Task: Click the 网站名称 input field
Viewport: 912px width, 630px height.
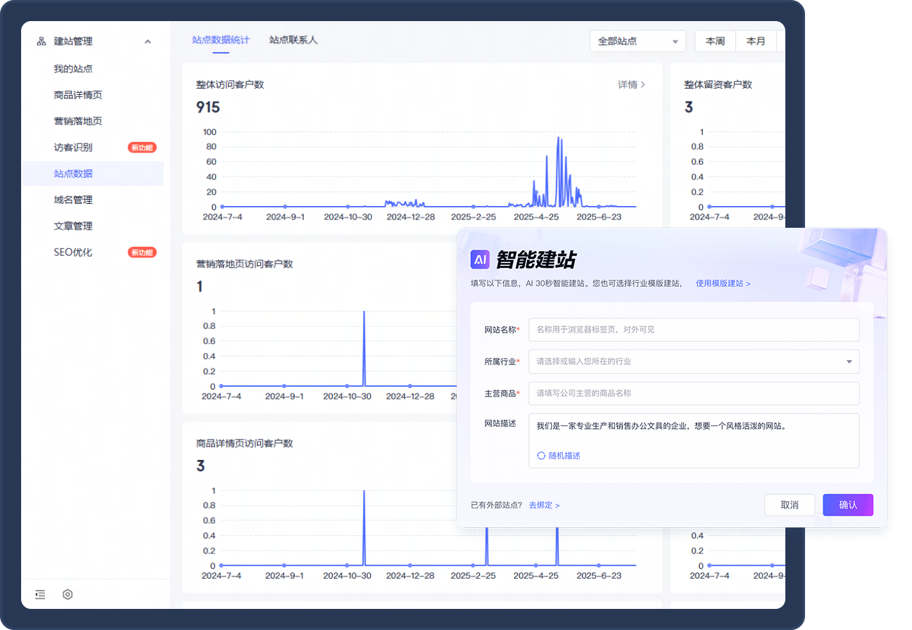Action: point(694,329)
